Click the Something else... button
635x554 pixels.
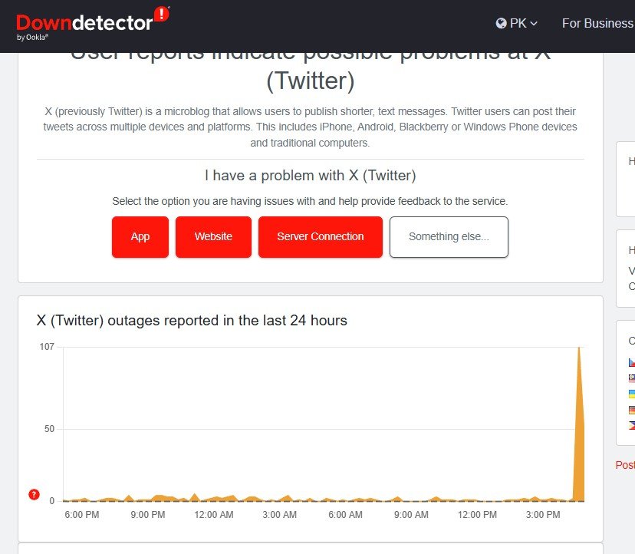tap(449, 237)
